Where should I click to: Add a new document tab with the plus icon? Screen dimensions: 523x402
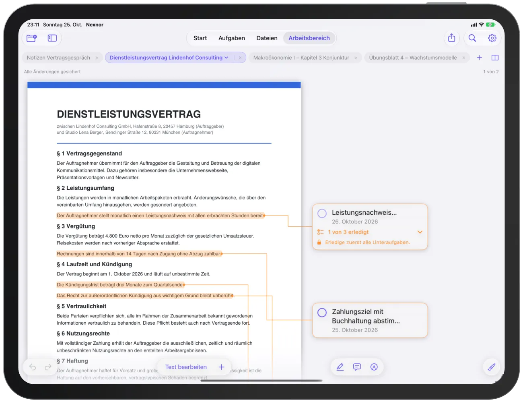480,58
